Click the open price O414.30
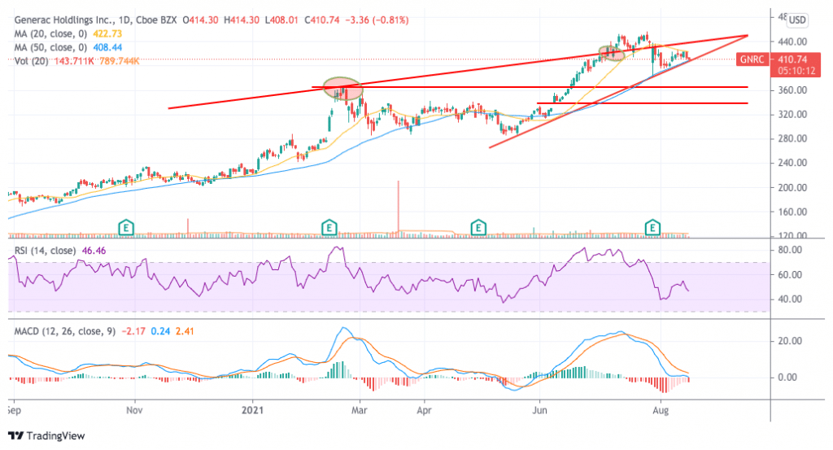This screenshot has width=833, height=450. (x=200, y=20)
